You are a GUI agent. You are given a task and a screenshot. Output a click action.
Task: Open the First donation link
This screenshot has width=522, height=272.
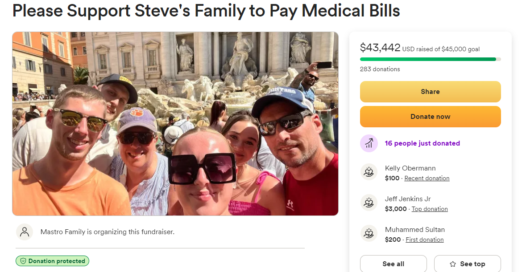(x=424, y=240)
